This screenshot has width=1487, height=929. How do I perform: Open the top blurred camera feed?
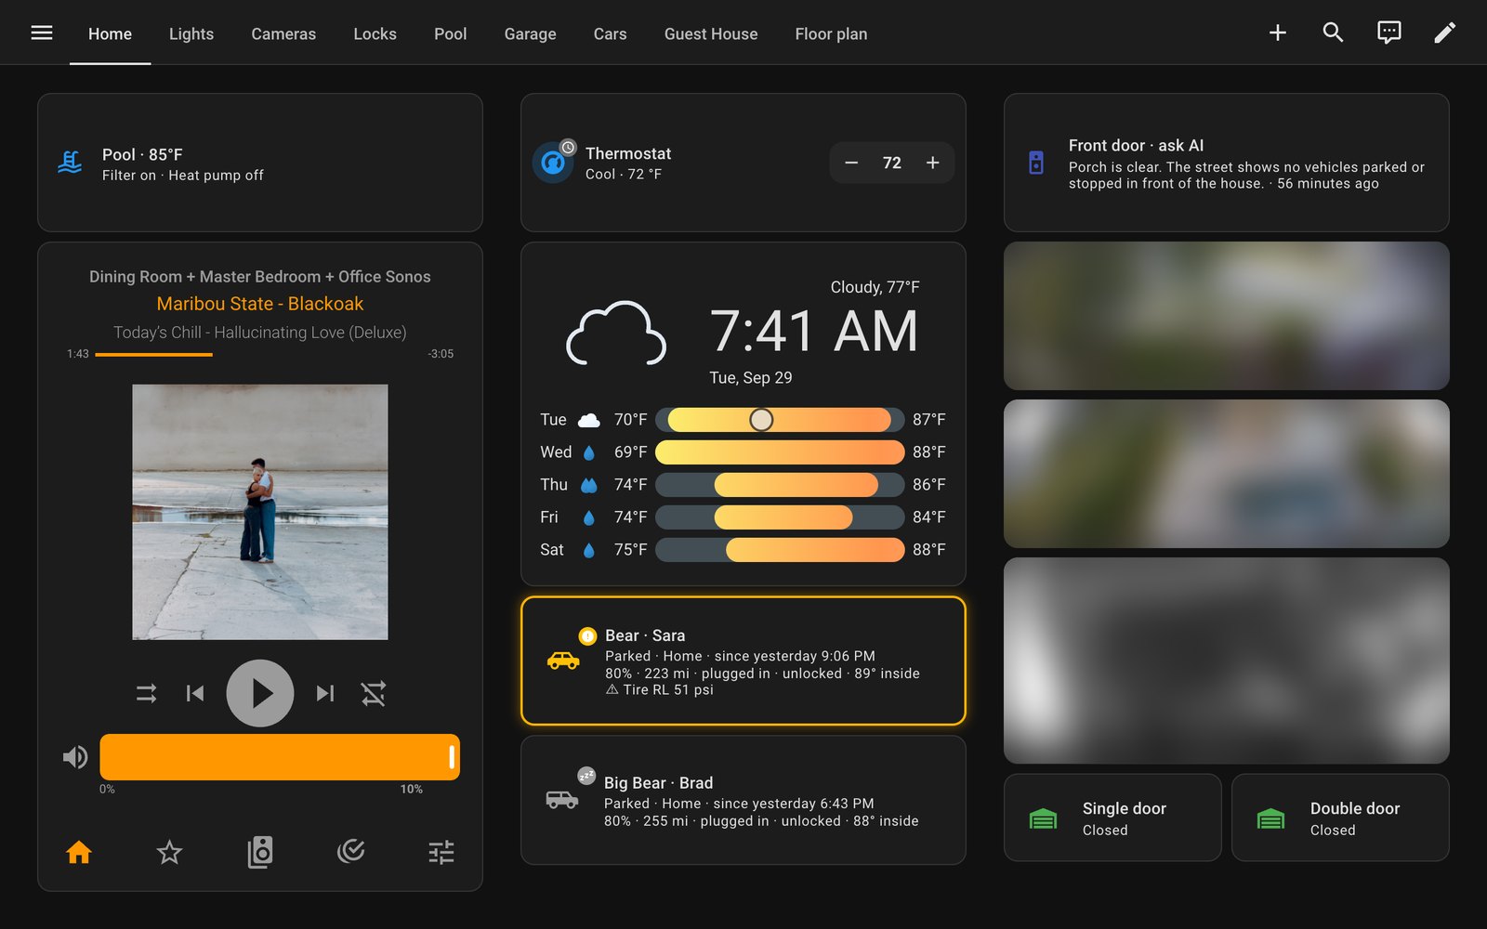click(1227, 316)
